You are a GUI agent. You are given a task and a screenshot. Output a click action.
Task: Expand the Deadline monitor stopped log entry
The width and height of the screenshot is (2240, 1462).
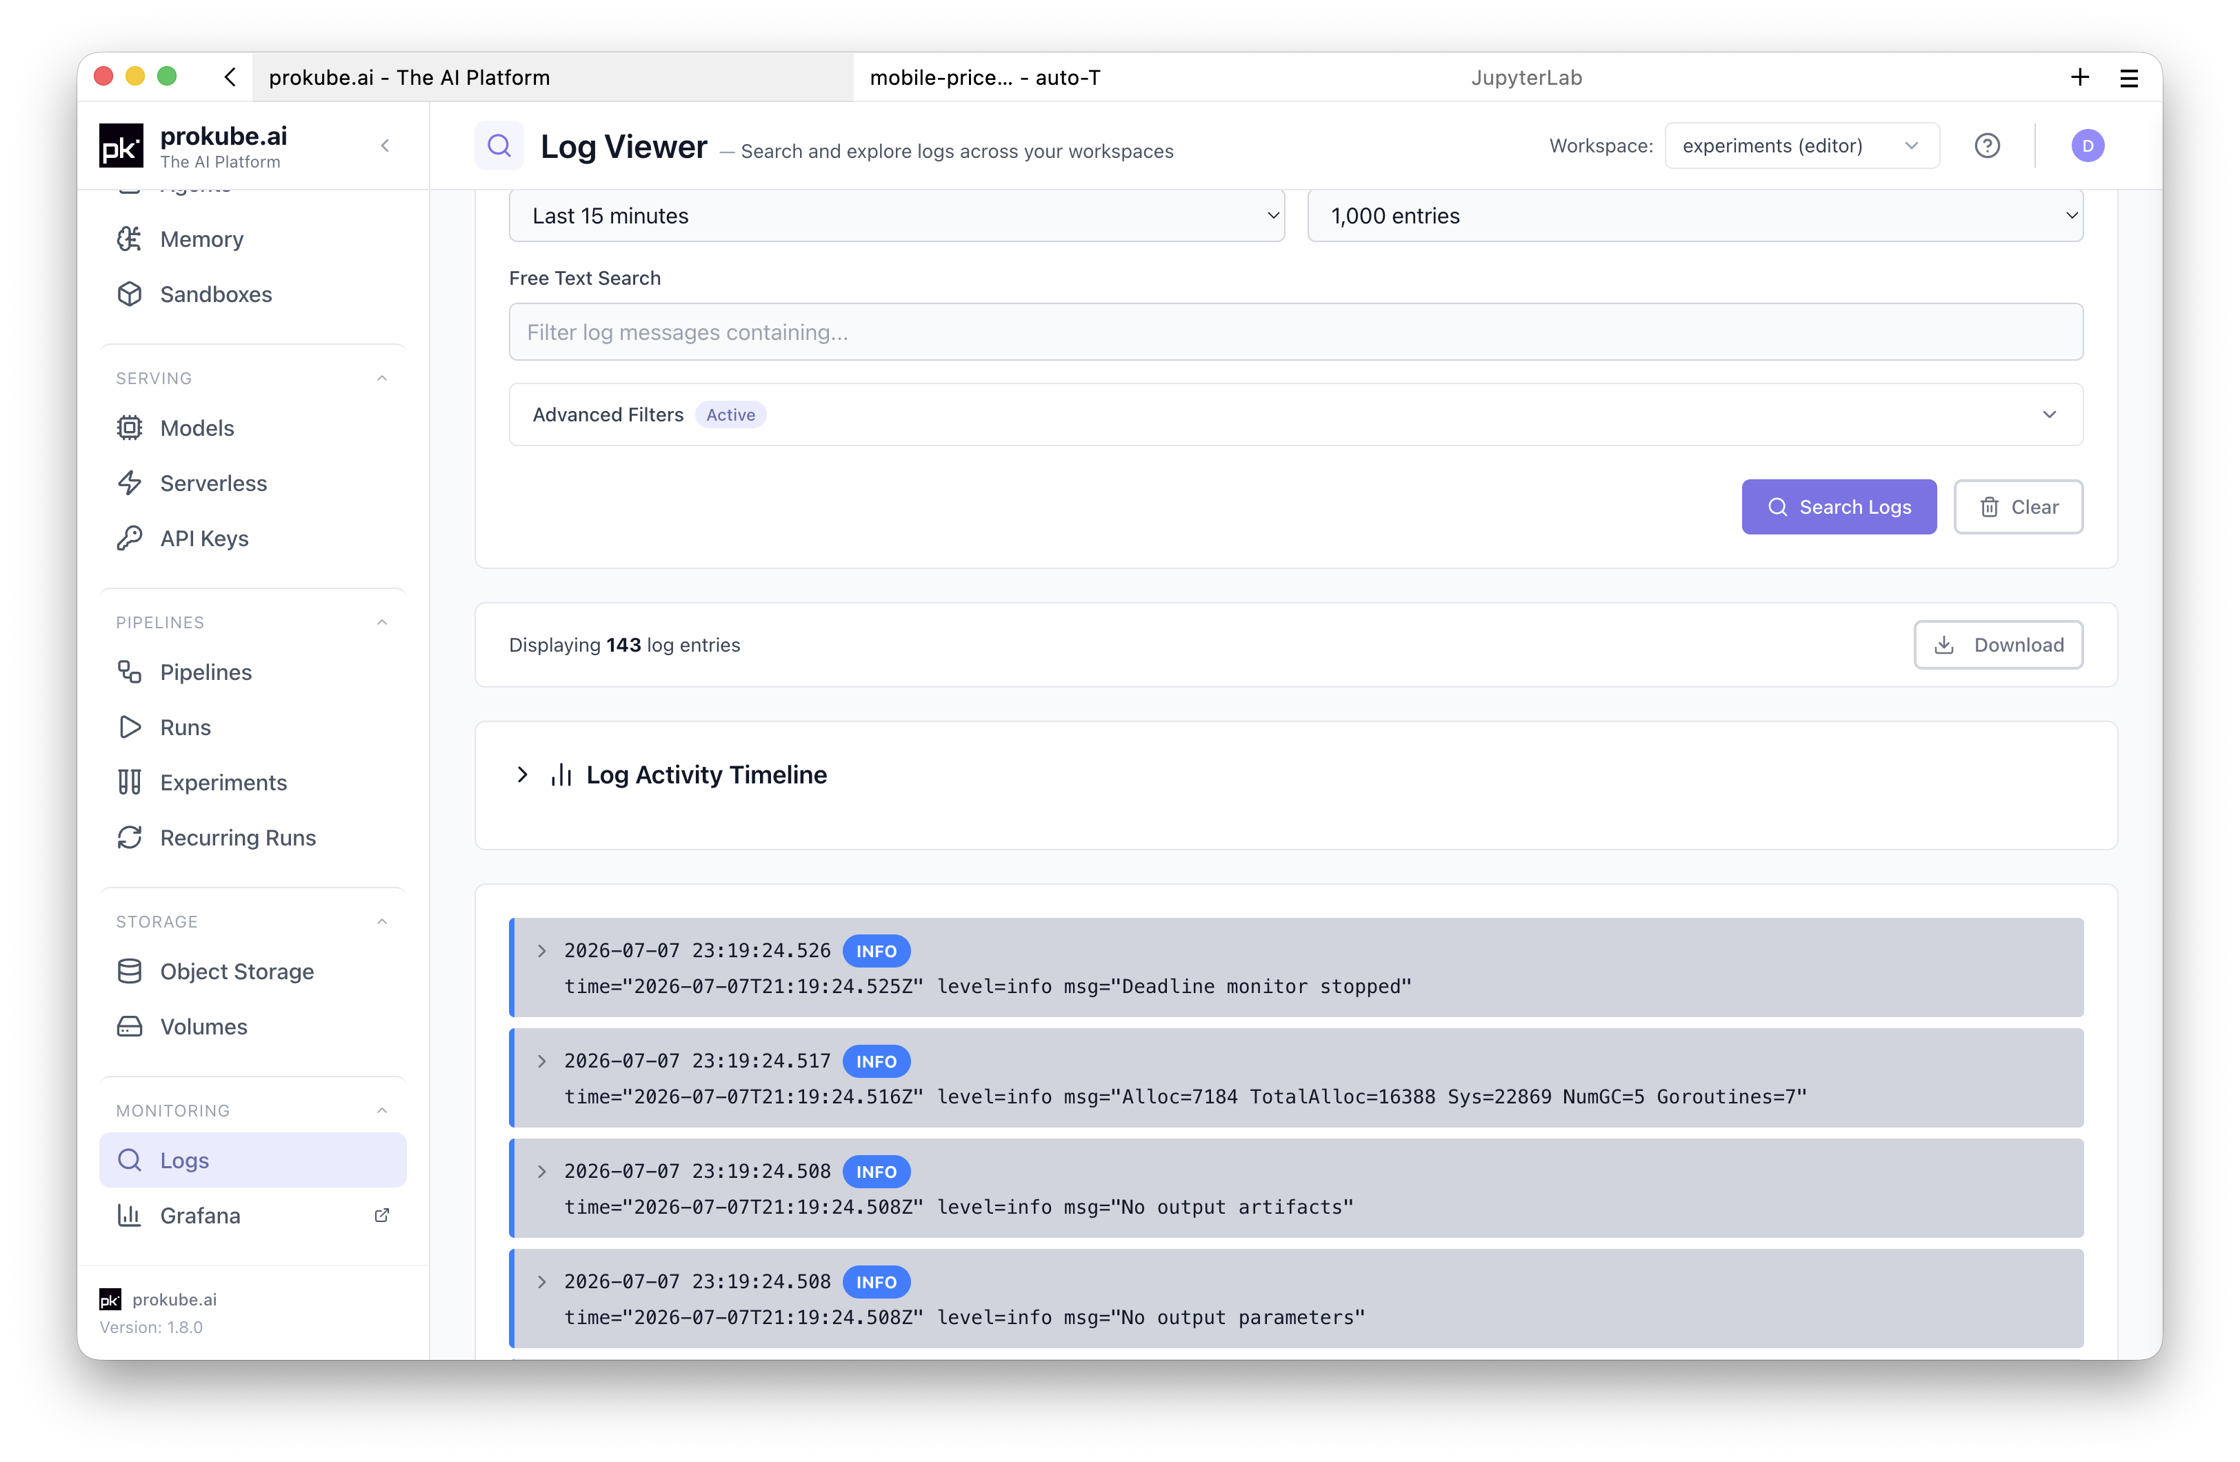[542, 952]
